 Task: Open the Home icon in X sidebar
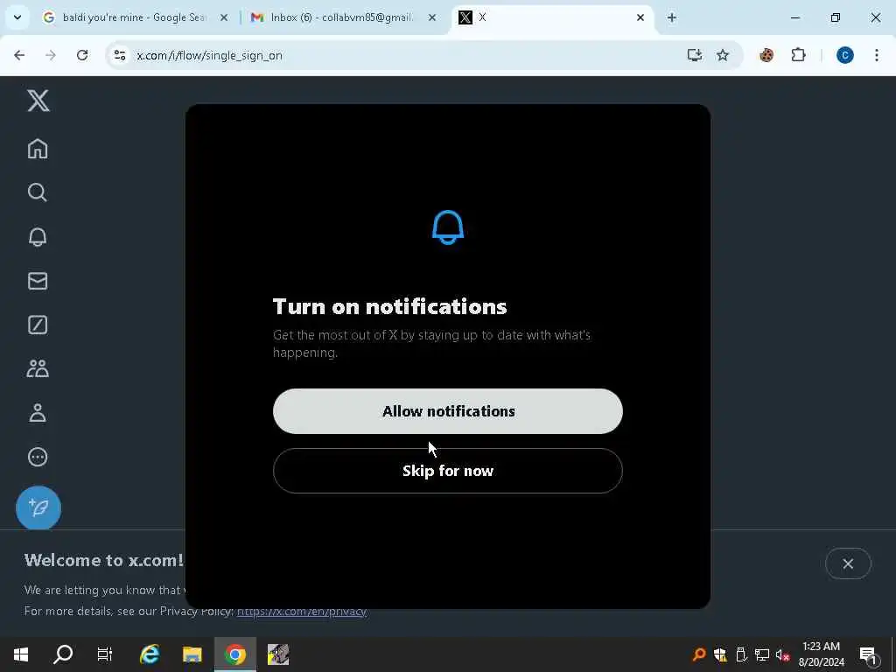(38, 149)
